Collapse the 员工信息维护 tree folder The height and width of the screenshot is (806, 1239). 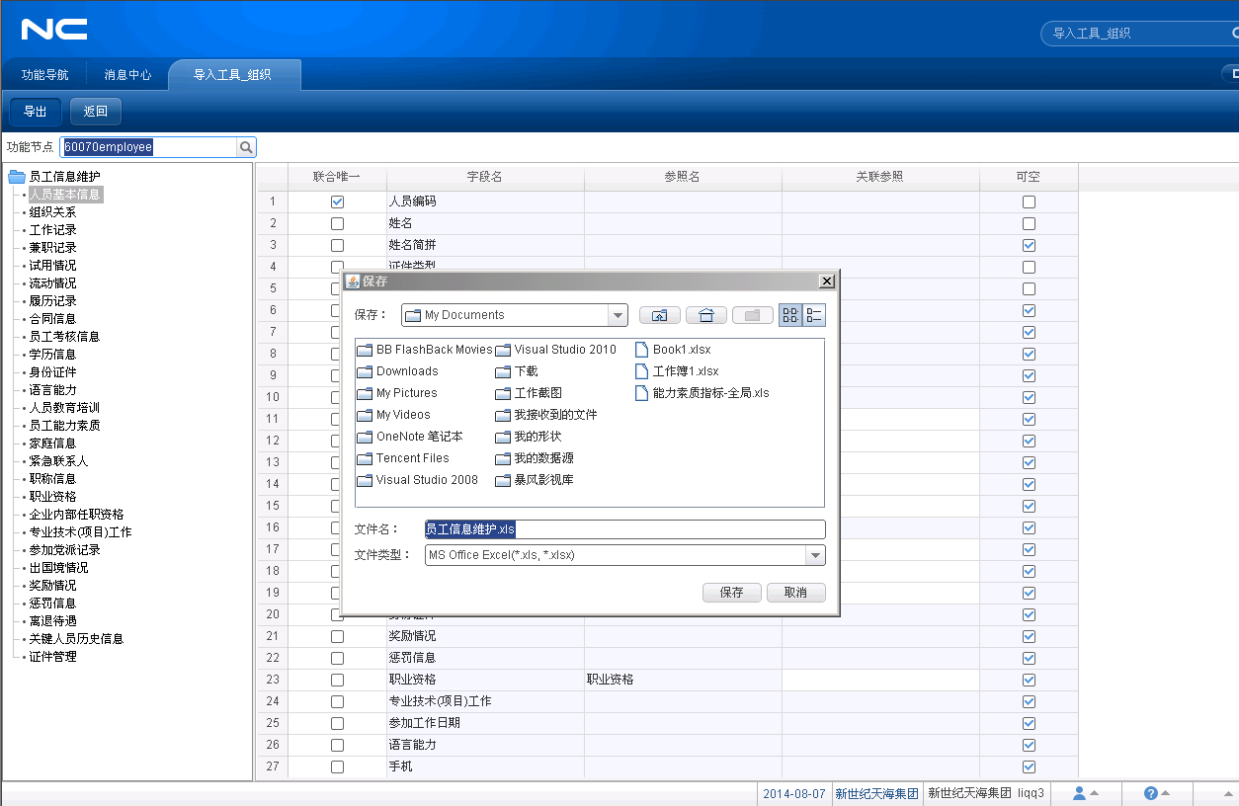coord(16,177)
